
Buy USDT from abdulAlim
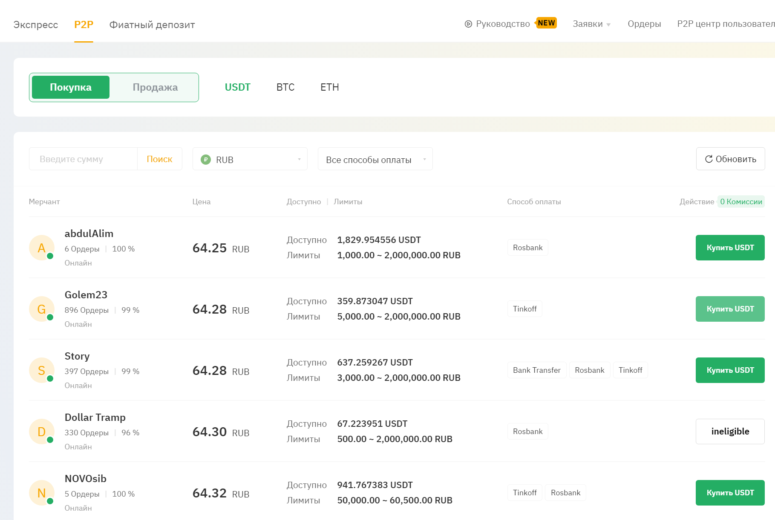pos(729,248)
